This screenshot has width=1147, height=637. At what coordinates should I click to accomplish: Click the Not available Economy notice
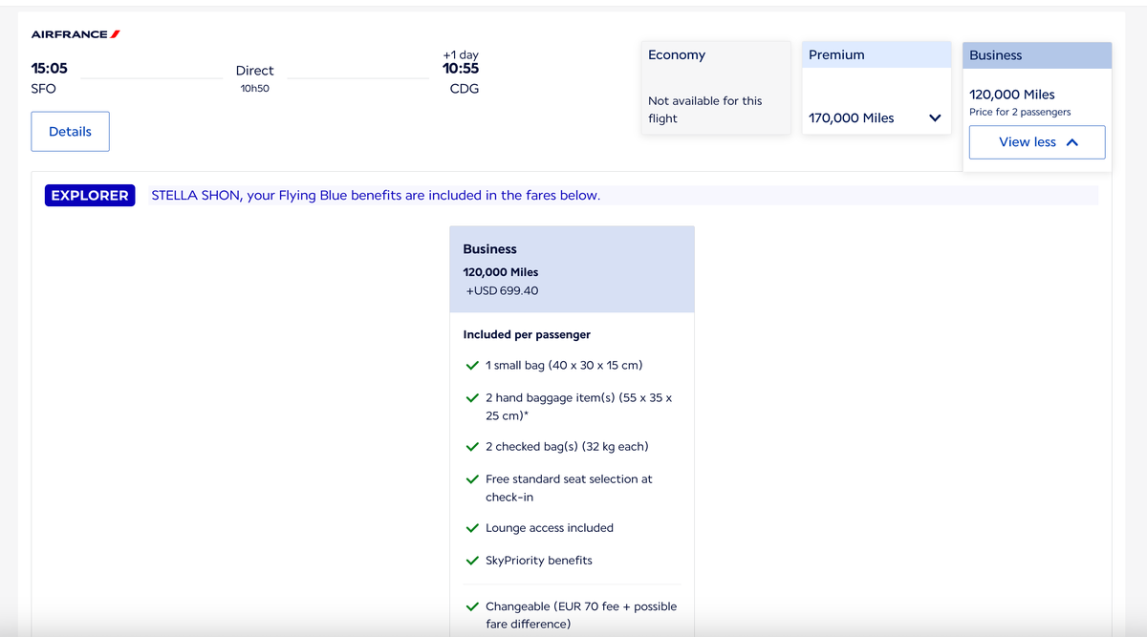pyautogui.click(x=704, y=109)
